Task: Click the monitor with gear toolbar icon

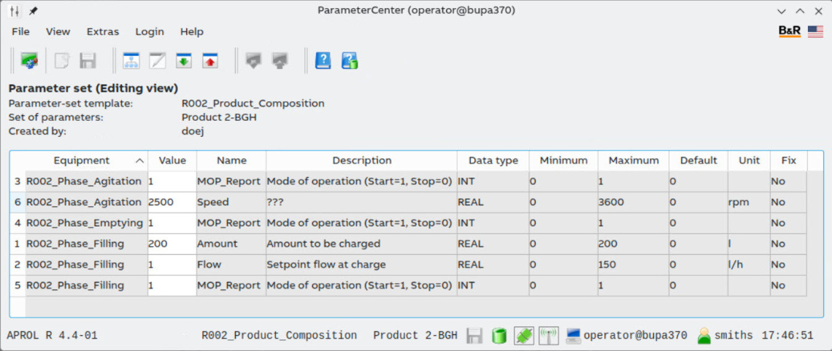Action: click(x=29, y=61)
